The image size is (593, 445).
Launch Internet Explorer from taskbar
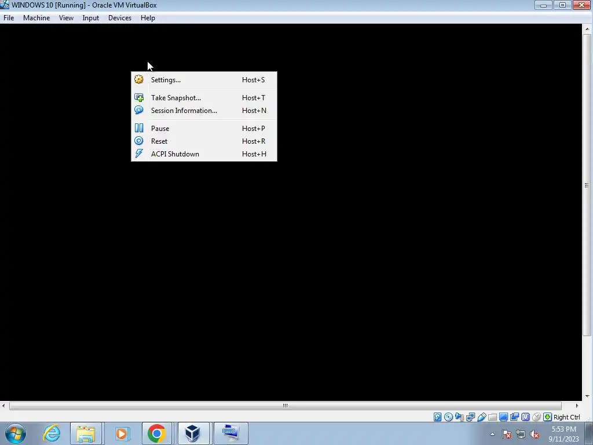pyautogui.click(x=52, y=433)
